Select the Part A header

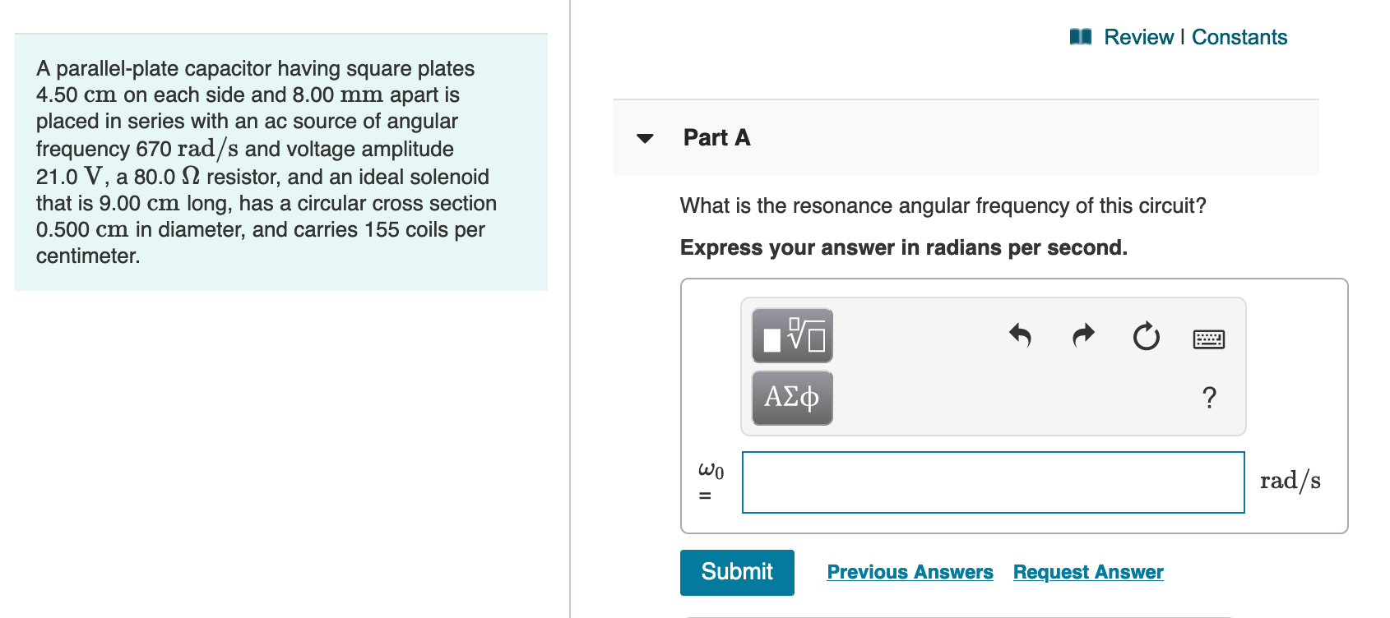[x=716, y=138]
